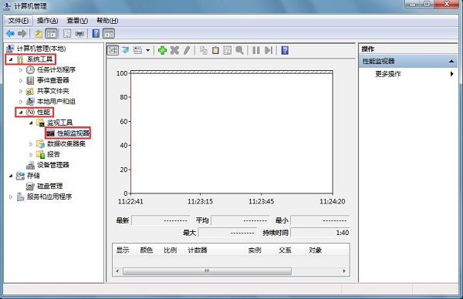Select 计算机管理(本地) root node
Viewport: 463px width, 299px height.
click(x=41, y=49)
